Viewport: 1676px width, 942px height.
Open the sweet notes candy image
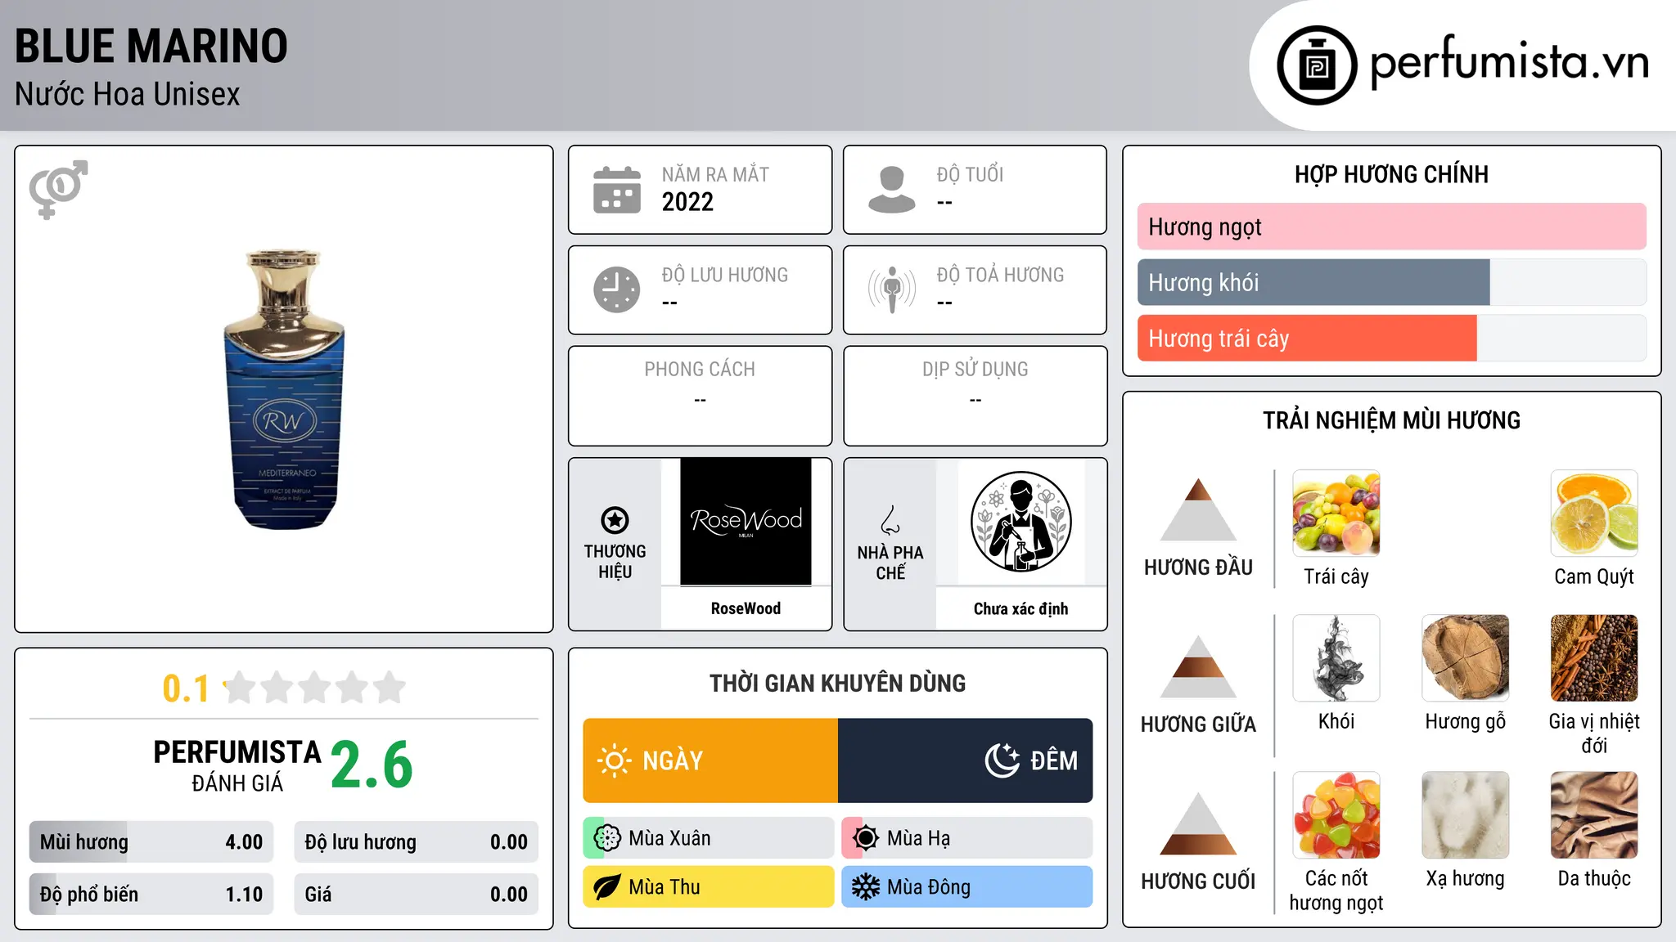[x=1336, y=815]
